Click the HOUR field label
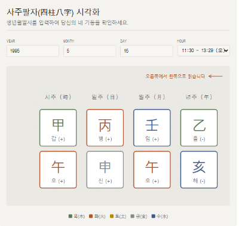Viewport: 239px width, 226px height. [182, 41]
